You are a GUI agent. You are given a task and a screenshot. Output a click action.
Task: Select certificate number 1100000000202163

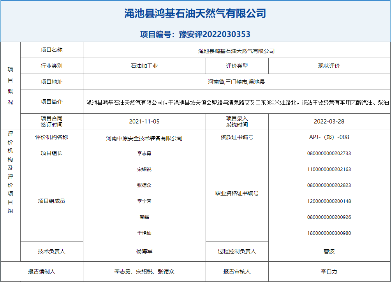329,169
